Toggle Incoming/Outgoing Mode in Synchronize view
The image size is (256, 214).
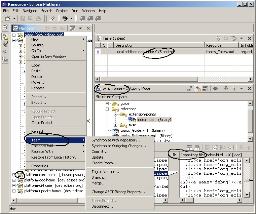click(205, 88)
